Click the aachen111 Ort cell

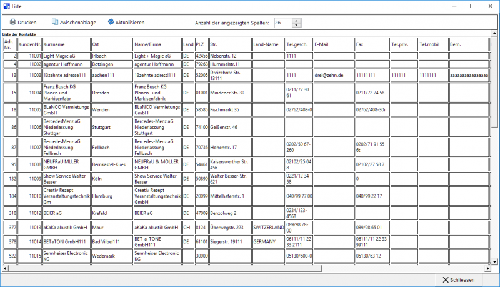pos(112,75)
